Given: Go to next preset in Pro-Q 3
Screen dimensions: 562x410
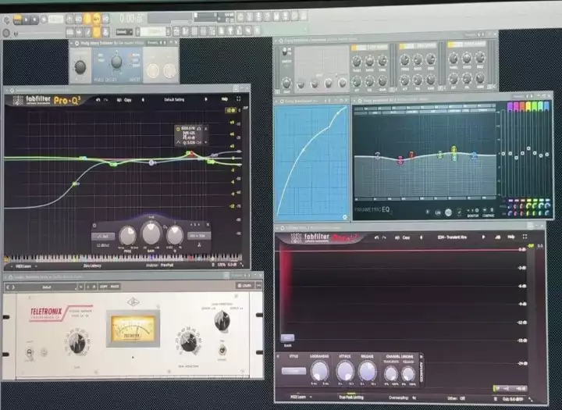Looking at the screenshot, I should click(206, 99).
